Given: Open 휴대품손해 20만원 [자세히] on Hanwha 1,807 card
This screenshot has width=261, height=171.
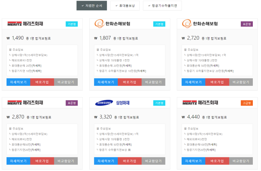Looking at the screenshot, I should coord(127,66).
